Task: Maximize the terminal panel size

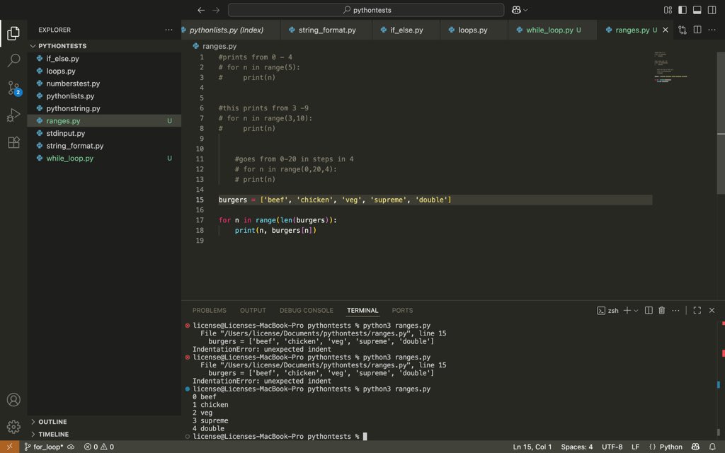Action: click(697, 310)
